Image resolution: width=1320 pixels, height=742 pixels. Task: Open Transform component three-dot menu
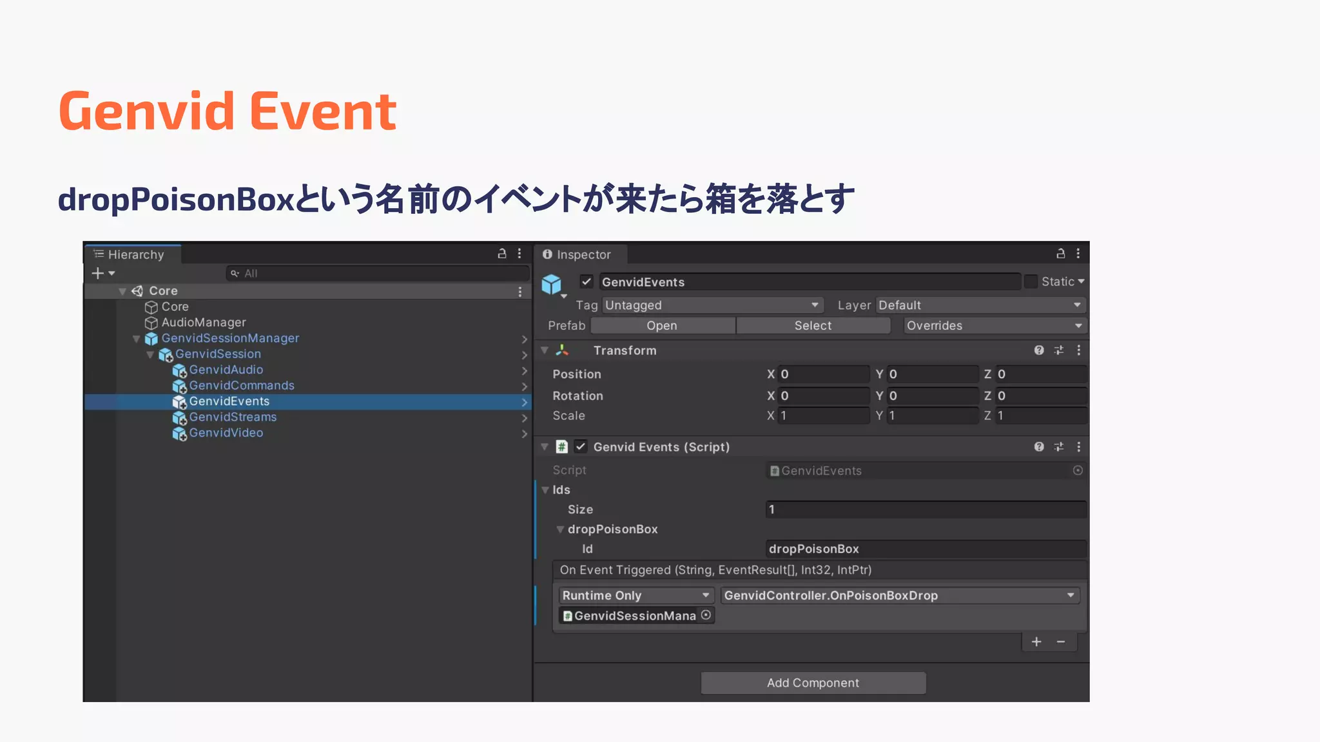coord(1079,350)
